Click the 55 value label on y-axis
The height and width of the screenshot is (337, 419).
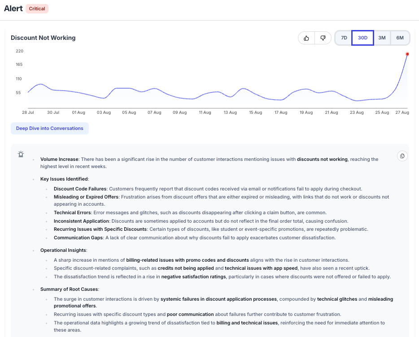(19, 93)
